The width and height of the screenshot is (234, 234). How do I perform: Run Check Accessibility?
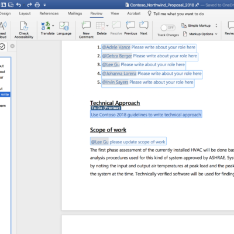coord(24,30)
